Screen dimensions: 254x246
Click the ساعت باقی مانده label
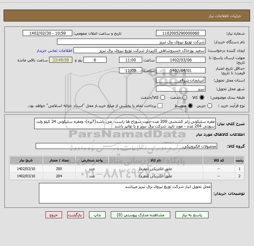(x=33, y=60)
